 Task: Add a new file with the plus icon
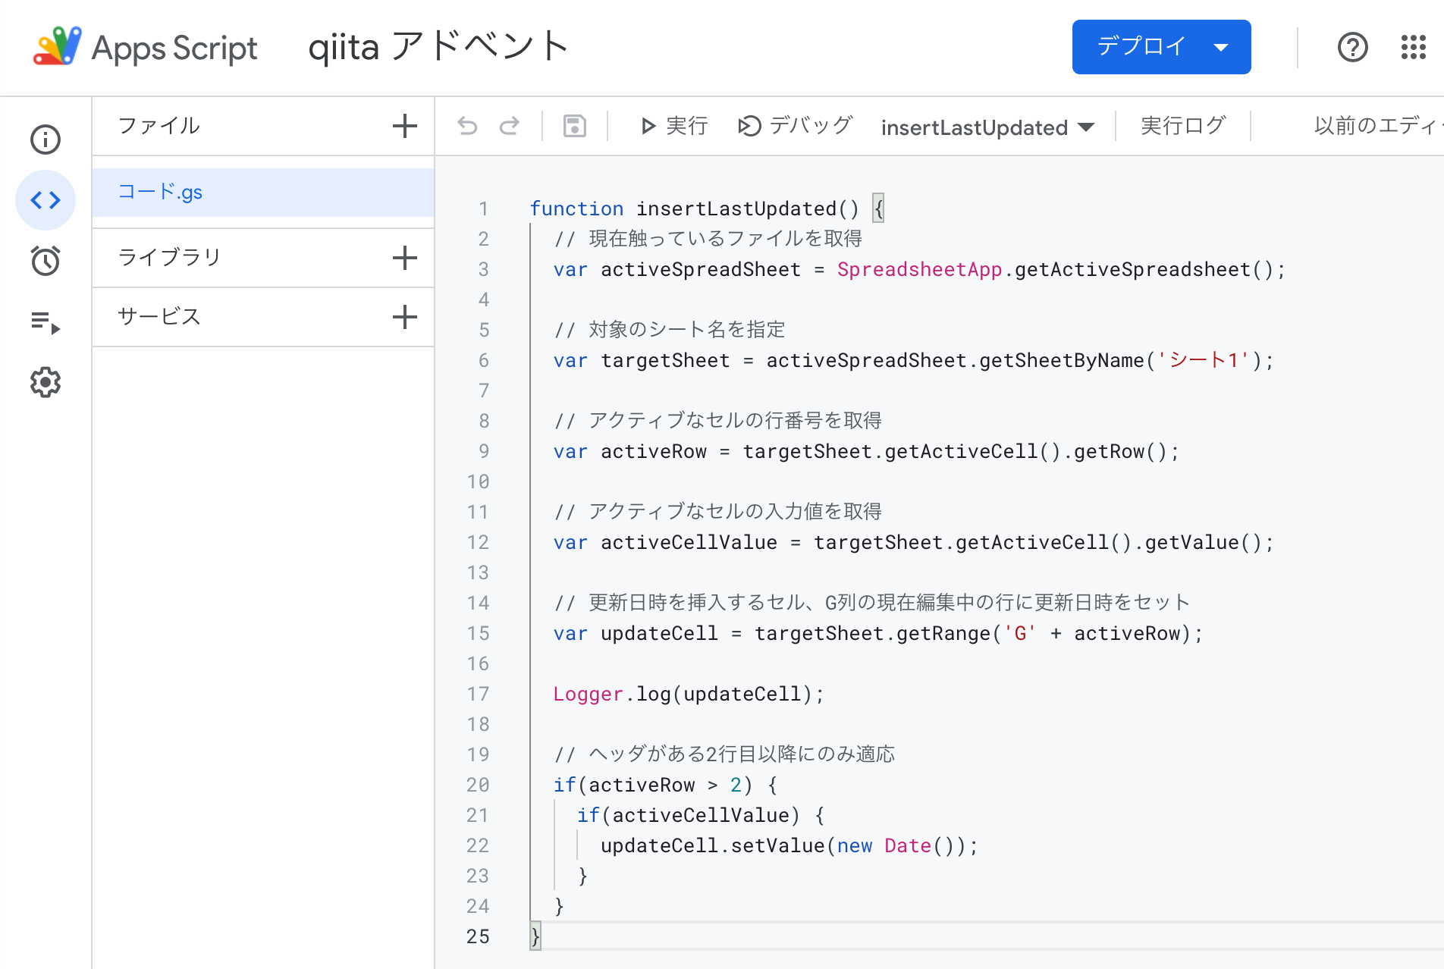[x=405, y=126]
